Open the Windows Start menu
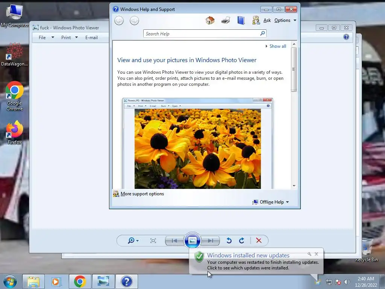The width and height of the screenshot is (385, 289). (10, 281)
